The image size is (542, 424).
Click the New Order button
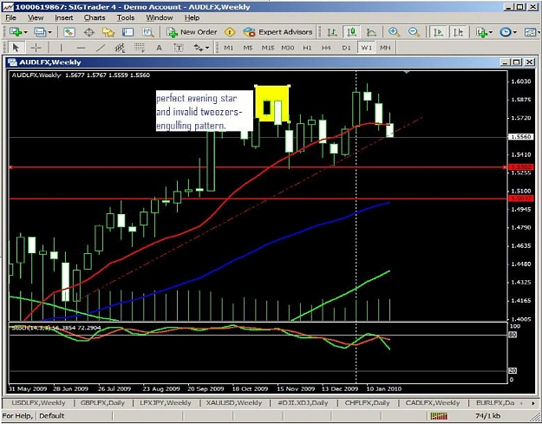click(192, 32)
